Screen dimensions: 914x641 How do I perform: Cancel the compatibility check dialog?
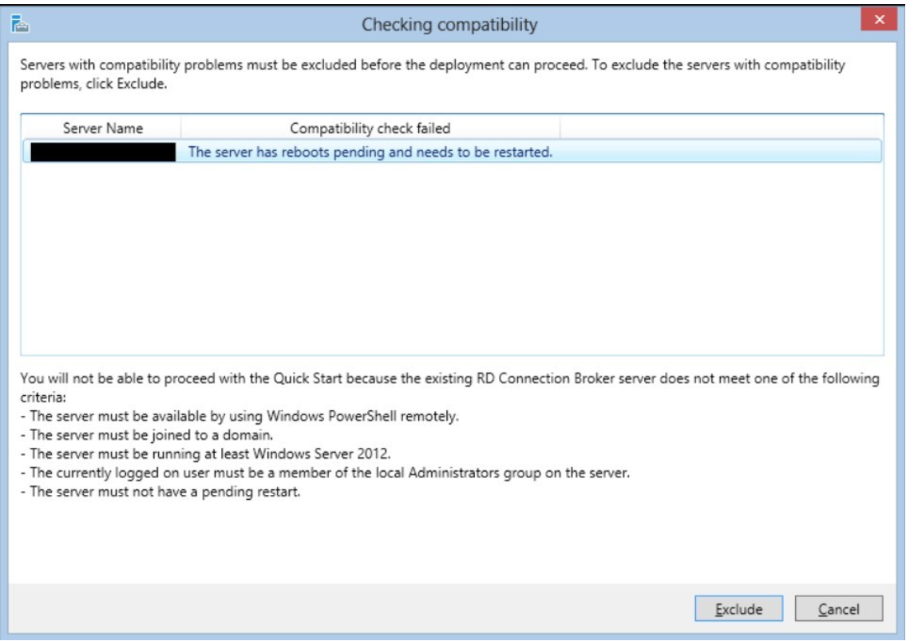pyautogui.click(x=839, y=609)
